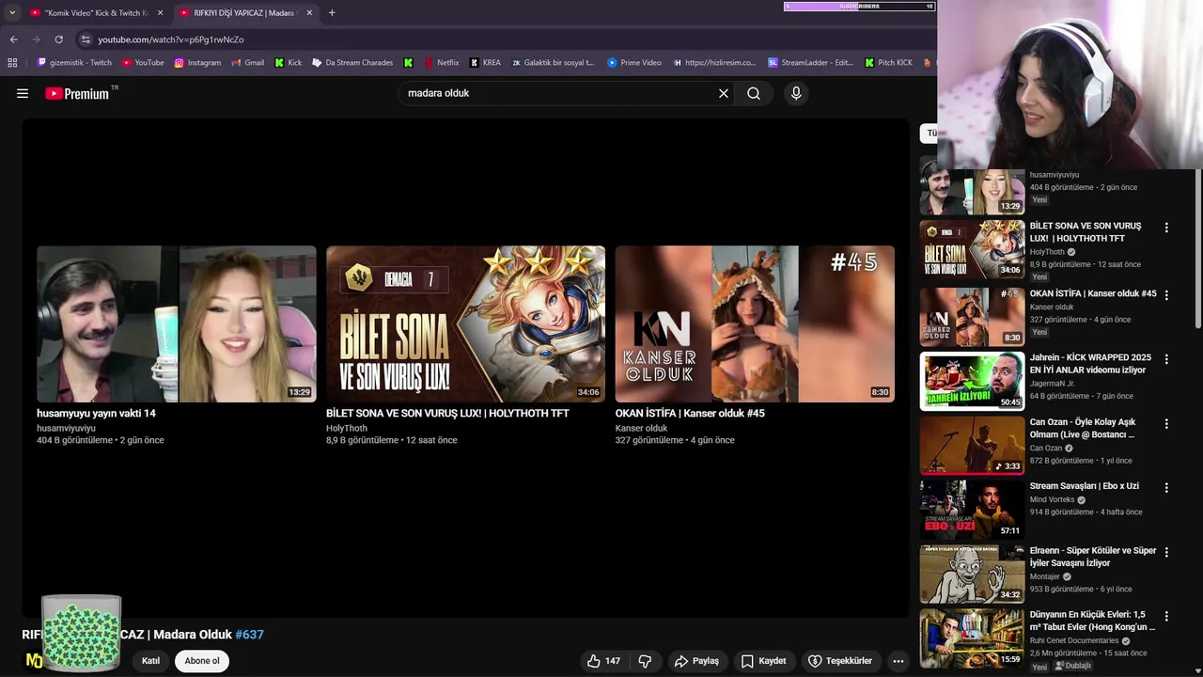Open channel HolyThoth in sidebar
The width and height of the screenshot is (1203, 677).
point(1047,252)
